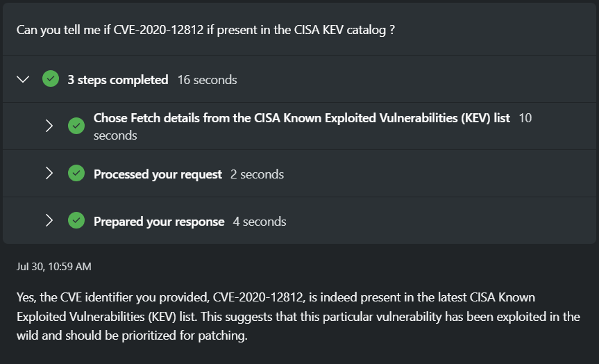Click the 'Jul 30, 10:59 AM' timestamp
This screenshot has width=599, height=364.
(53, 267)
